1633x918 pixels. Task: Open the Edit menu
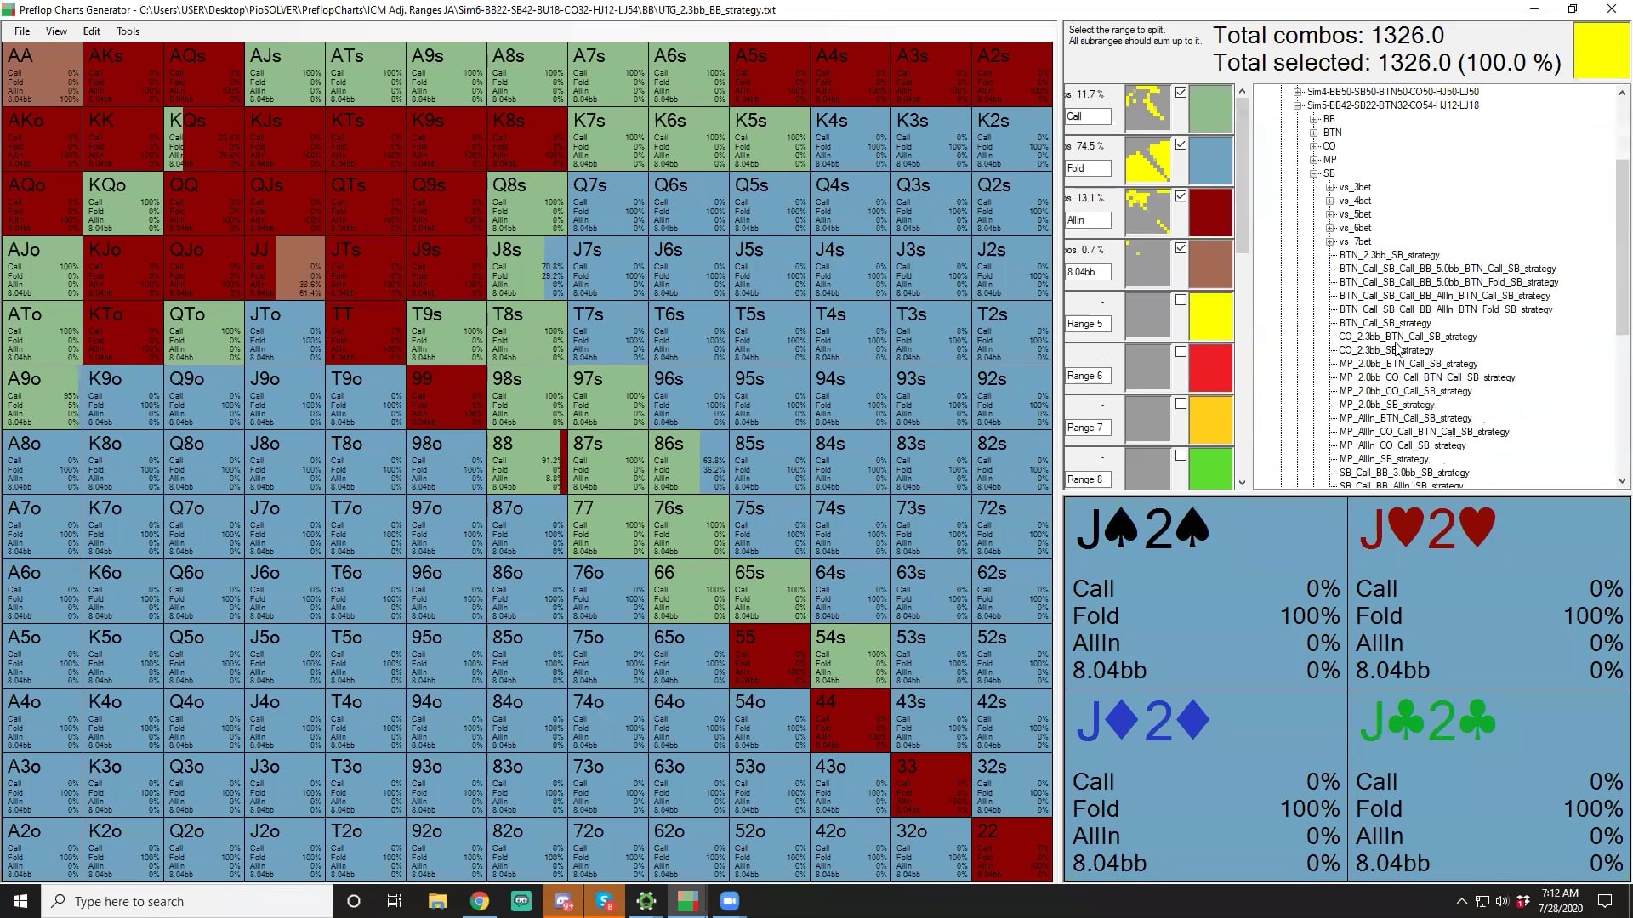pos(92,31)
